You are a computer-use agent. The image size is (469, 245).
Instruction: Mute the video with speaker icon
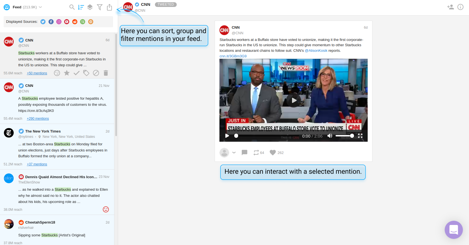coord(330,136)
